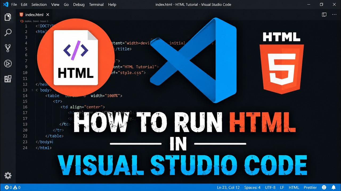Split the editor to the right
341x191 pixels.
(324, 15)
